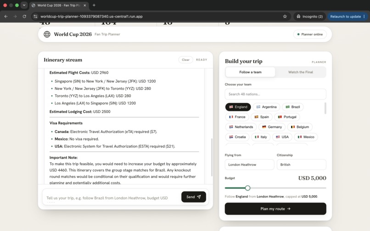Image resolution: width=370 pixels, height=231 pixels.
Task: Click the team list scrollbar
Action: [325, 108]
